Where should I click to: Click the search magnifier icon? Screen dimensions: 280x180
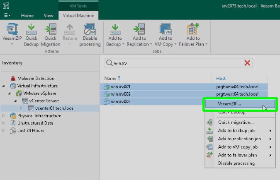pos(109,63)
